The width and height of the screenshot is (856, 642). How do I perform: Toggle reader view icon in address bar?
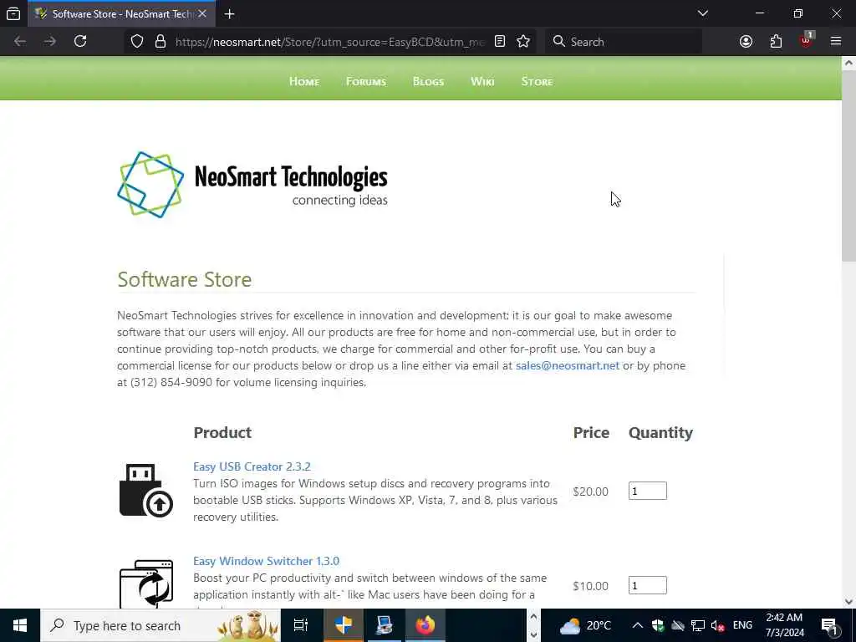500,42
